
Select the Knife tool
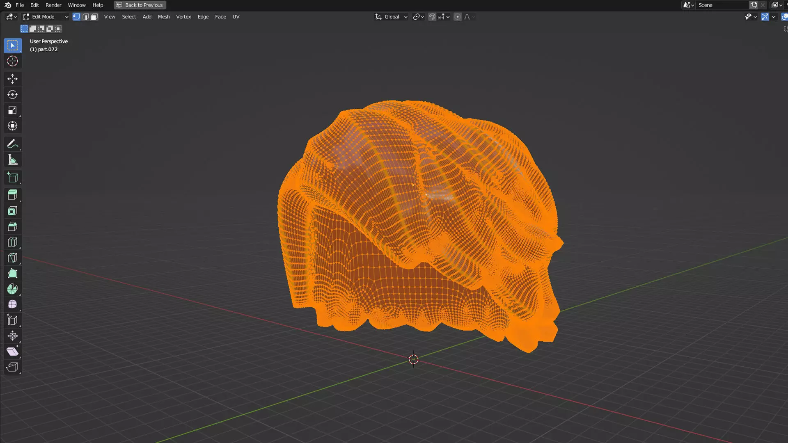pyautogui.click(x=12, y=258)
